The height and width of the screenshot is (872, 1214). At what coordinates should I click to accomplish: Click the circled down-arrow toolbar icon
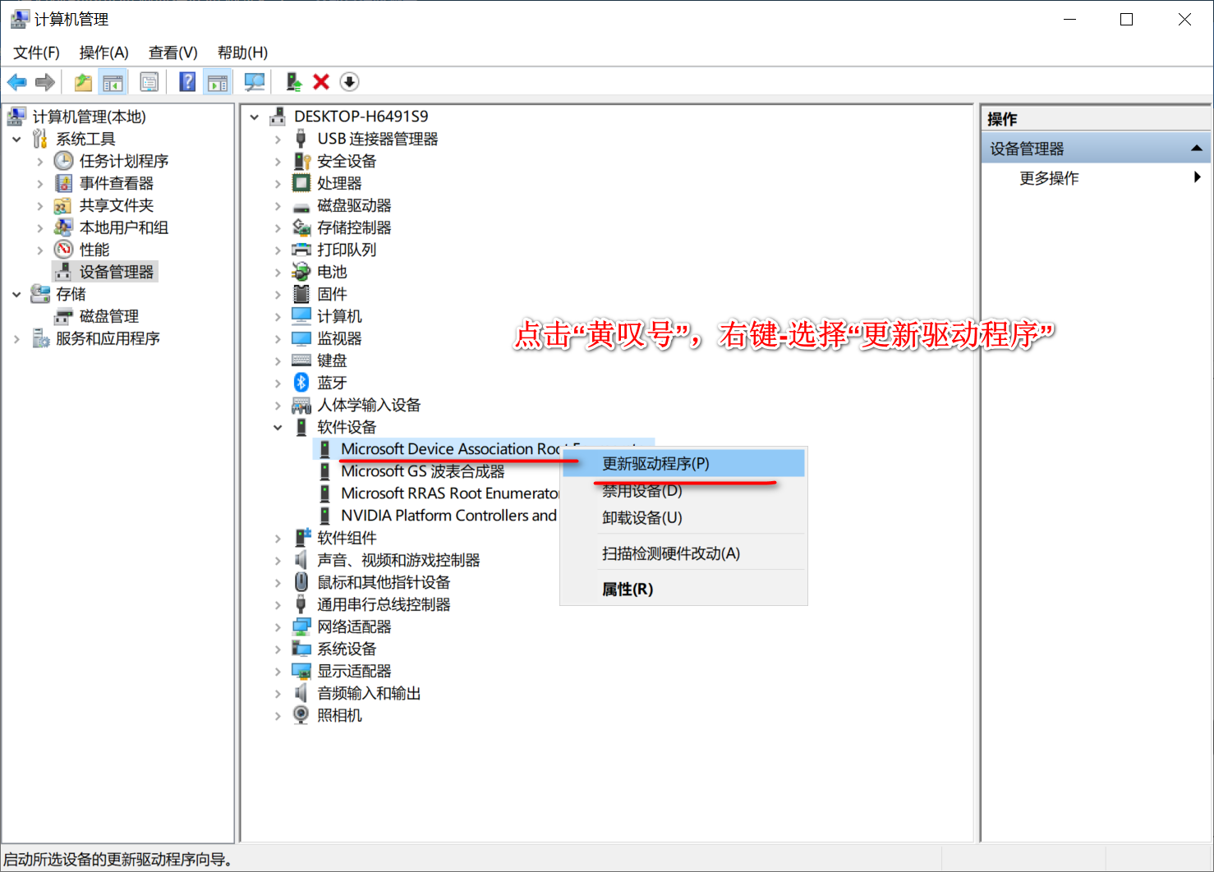(349, 82)
